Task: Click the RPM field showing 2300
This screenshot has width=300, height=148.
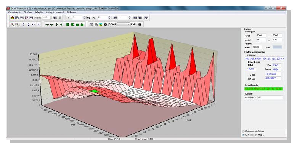Action: point(261,35)
